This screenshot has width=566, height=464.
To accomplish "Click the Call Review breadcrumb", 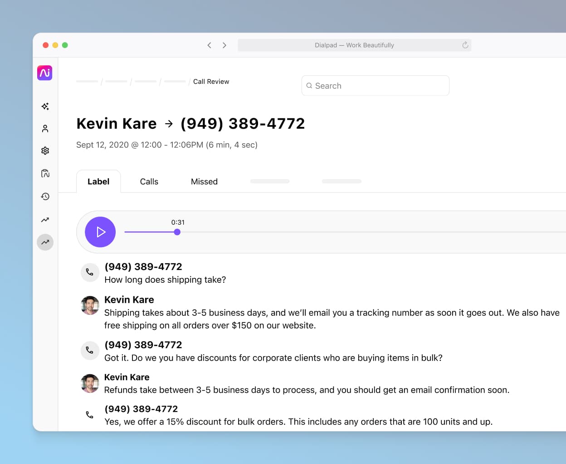I will [211, 82].
